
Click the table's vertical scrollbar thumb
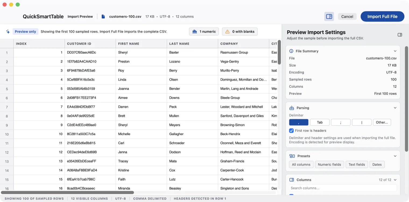(x=279, y=52)
